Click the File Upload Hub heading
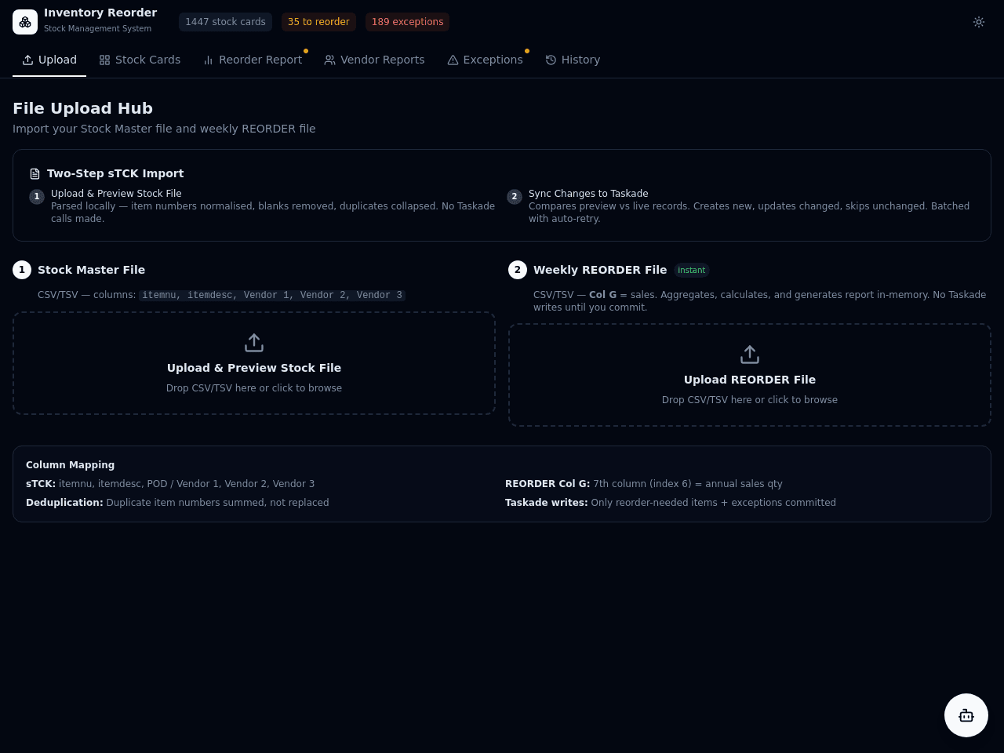1004x753 pixels. [x=82, y=108]
